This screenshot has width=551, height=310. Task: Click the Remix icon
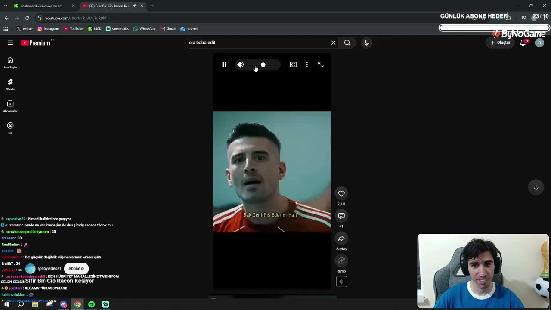(x=341, y=261)
